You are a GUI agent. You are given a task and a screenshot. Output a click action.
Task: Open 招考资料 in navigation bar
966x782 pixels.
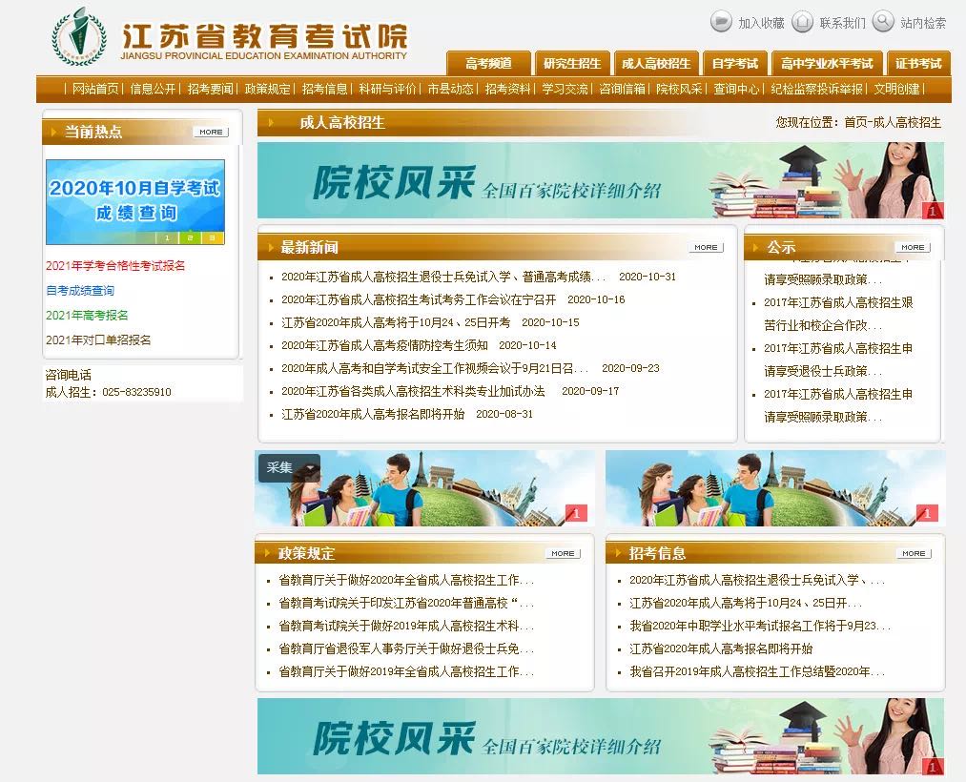click(507, 89)
